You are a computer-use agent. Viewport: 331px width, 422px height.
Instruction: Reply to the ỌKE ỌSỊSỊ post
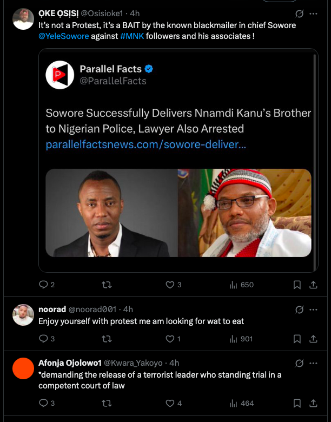click(44, 285)
